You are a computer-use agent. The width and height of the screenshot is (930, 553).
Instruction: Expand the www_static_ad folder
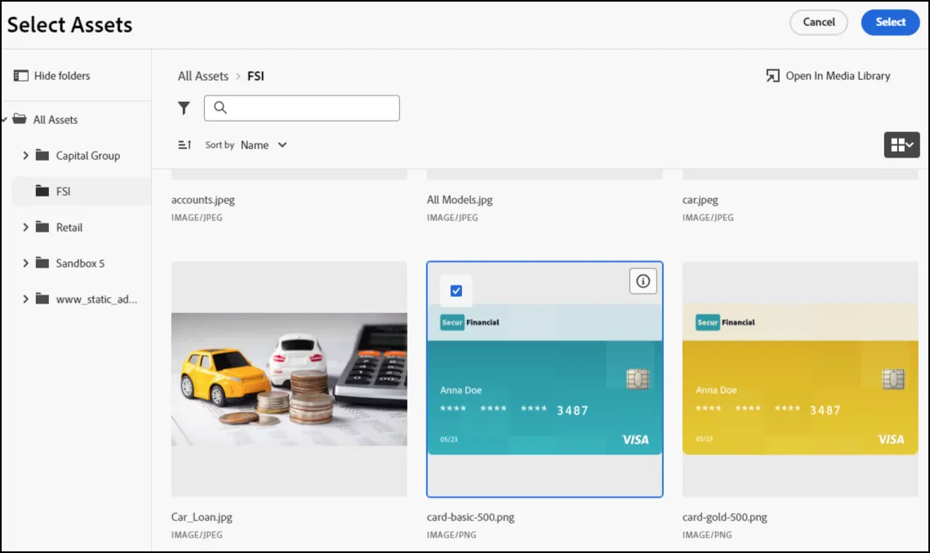point(25,299)
